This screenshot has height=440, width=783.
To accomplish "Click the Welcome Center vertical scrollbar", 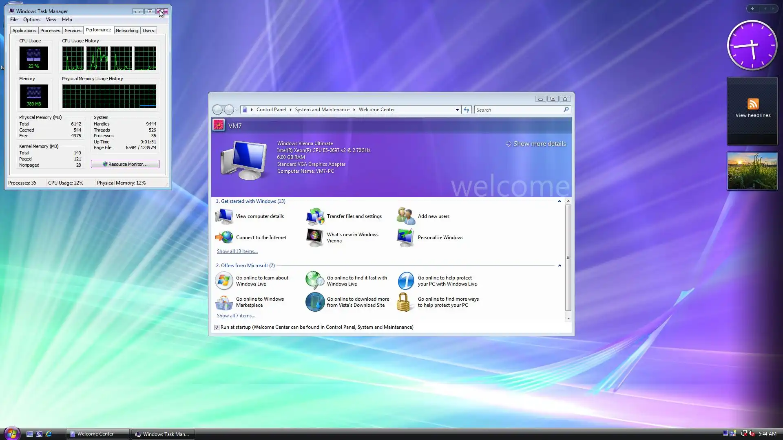I will coord(568,257).
